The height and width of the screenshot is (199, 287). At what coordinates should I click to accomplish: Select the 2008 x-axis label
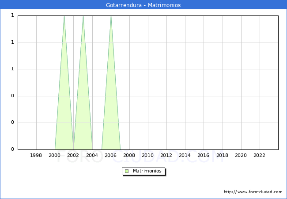[129, 155]
